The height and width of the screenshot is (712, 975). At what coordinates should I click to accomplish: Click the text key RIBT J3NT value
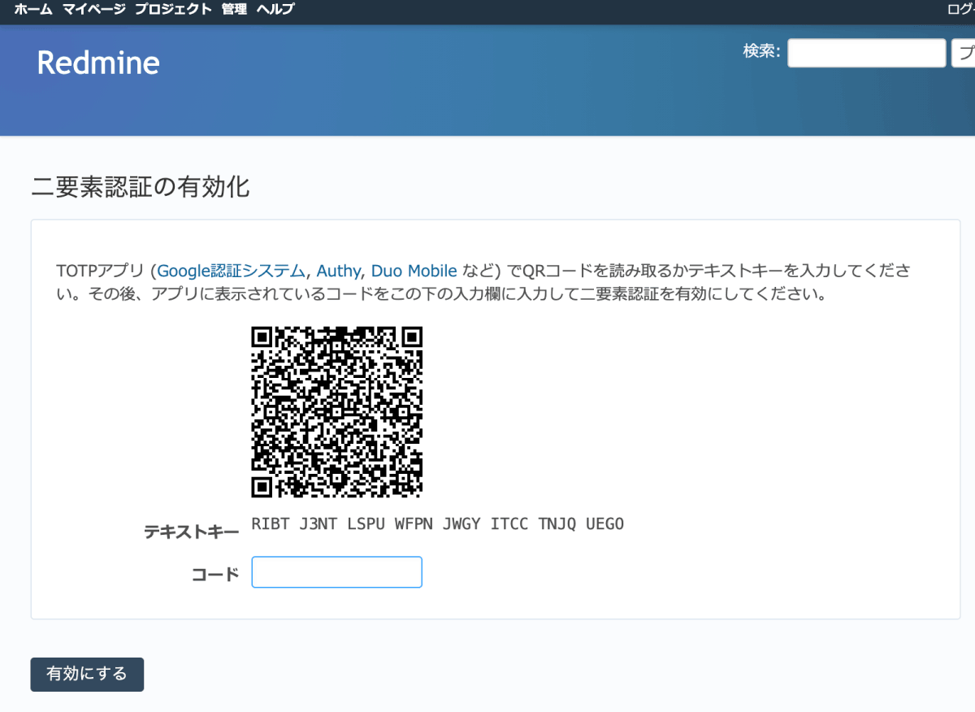point(438,524)
